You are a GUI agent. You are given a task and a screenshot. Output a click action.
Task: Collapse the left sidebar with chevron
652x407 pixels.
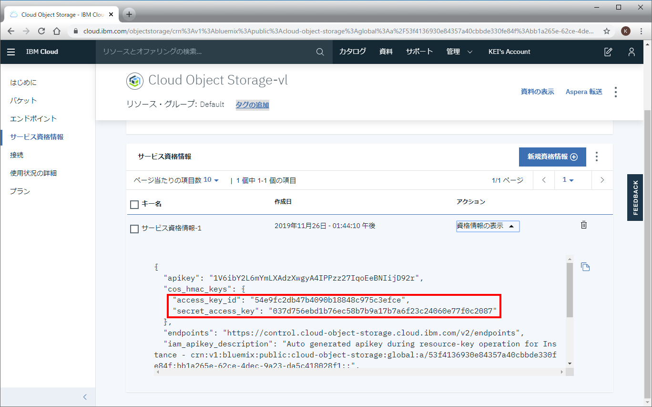85,397
